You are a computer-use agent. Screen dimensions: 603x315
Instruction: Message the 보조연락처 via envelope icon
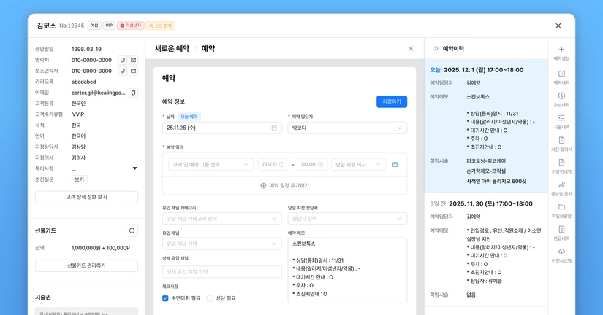pyautogui.click(x=134, y=71)
